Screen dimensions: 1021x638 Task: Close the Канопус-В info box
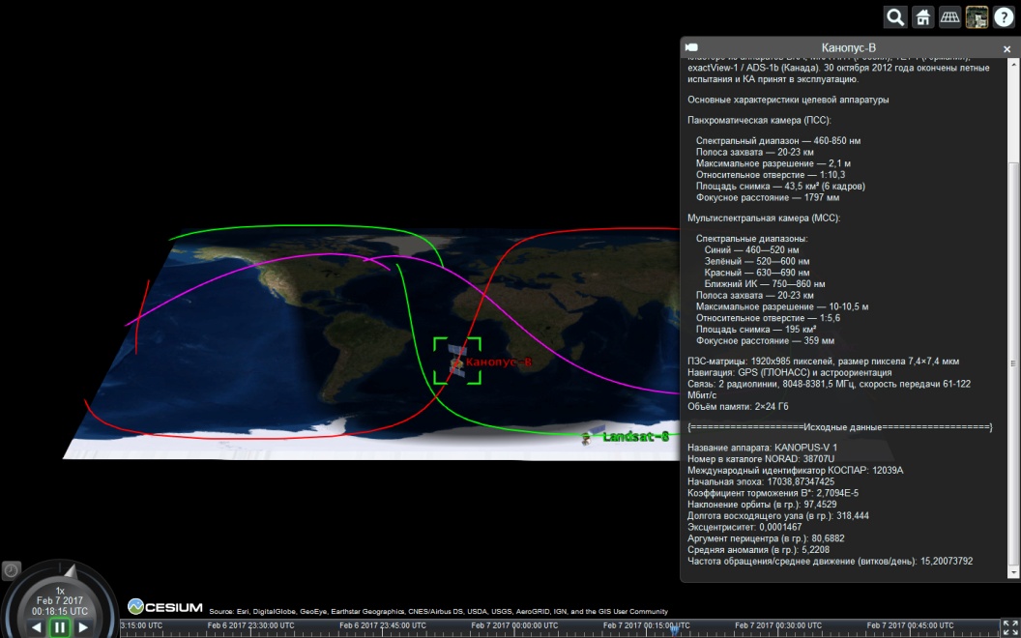point(1006,49)
